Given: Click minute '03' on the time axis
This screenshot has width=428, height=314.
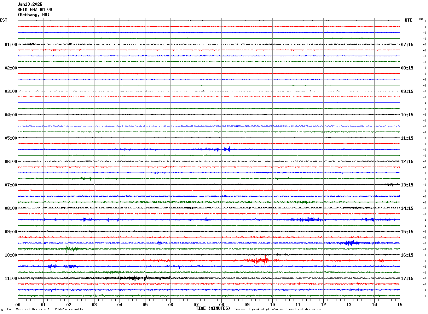Looking at the screenshot, I should (x=94, y=304).
